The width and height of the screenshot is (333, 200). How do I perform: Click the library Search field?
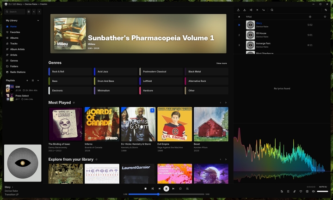(x=15, y=12)
